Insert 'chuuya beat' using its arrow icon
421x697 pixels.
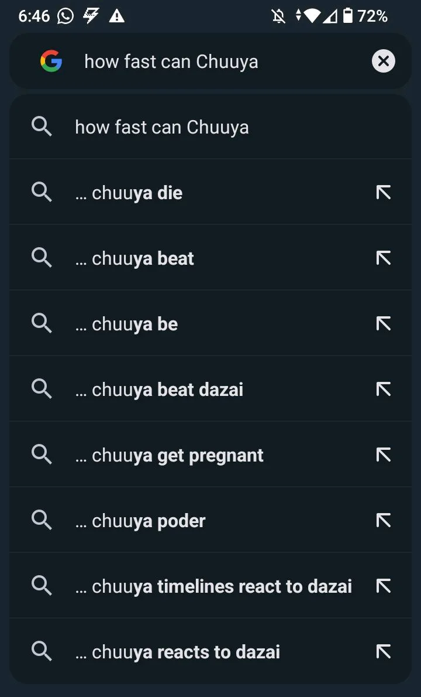(384, 258)
